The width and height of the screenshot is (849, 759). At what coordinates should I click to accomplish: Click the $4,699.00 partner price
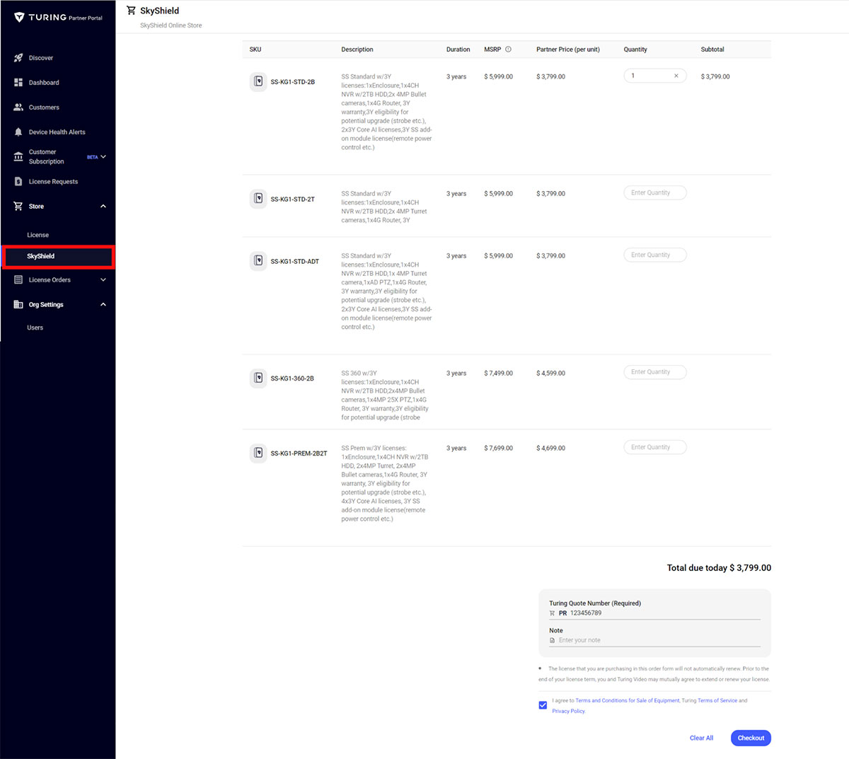(551, 448)
